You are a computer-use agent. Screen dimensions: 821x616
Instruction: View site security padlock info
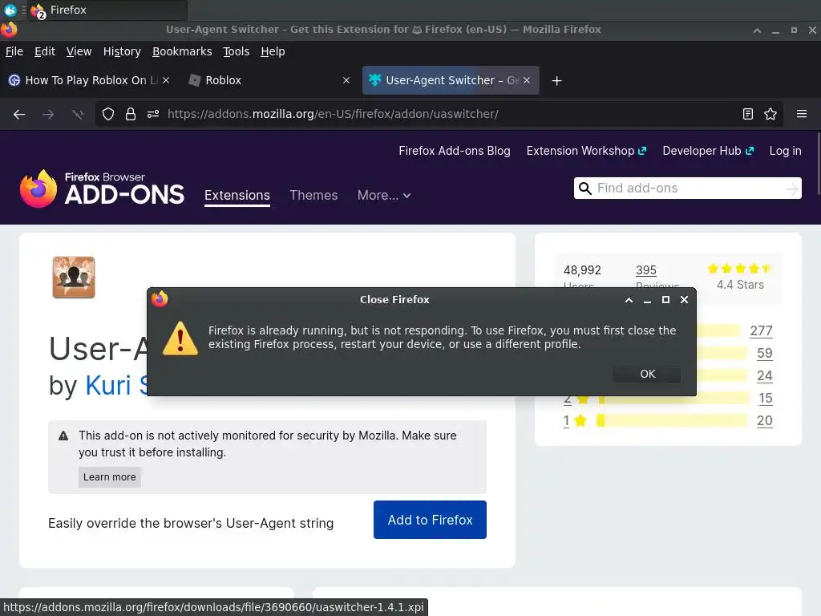131,114
